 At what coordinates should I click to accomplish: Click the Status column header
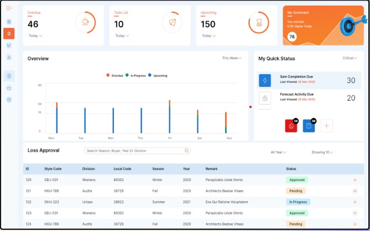pos(291,168)
